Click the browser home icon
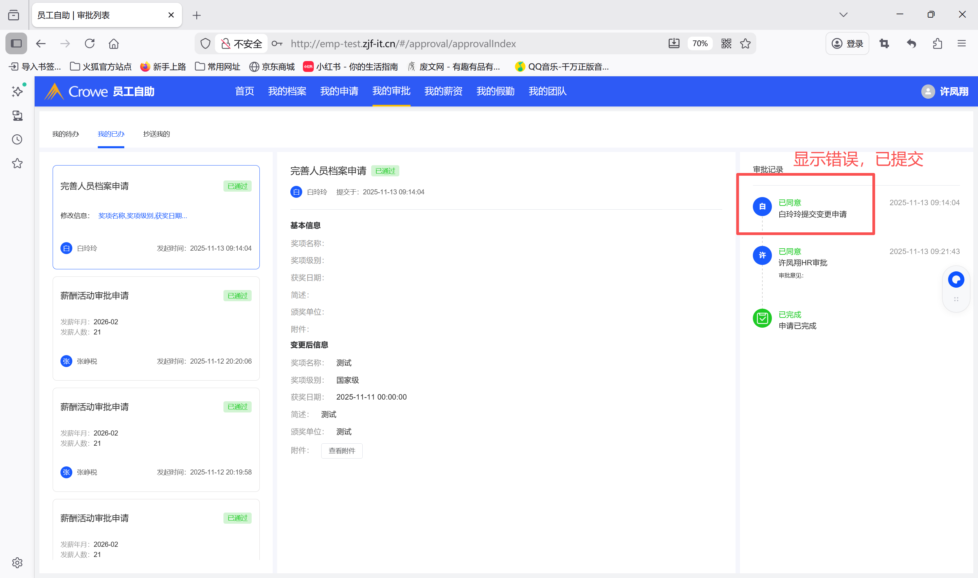Image resolution: width=978 pixels, height=578 pixels. 113,44
